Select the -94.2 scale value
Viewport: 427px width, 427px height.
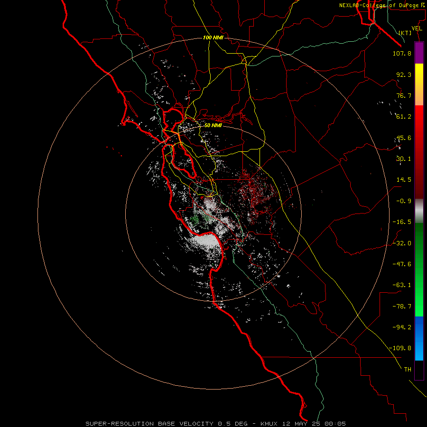pos(402,327)
